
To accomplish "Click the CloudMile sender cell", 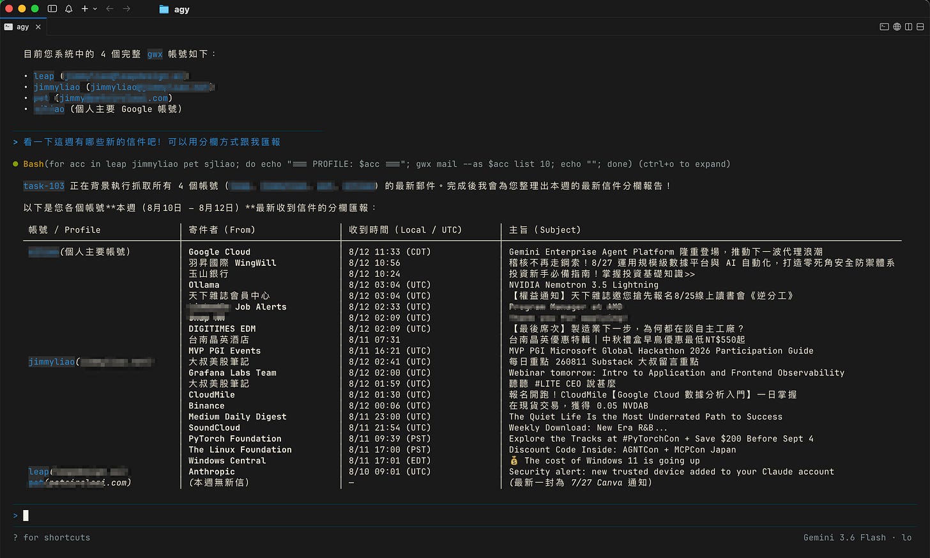I will [211, 395].
